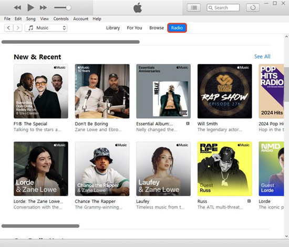The height and width of the screenshot is (247, 289).
Task: Click the 'Will Smith' title
Action: coord(208,124)
